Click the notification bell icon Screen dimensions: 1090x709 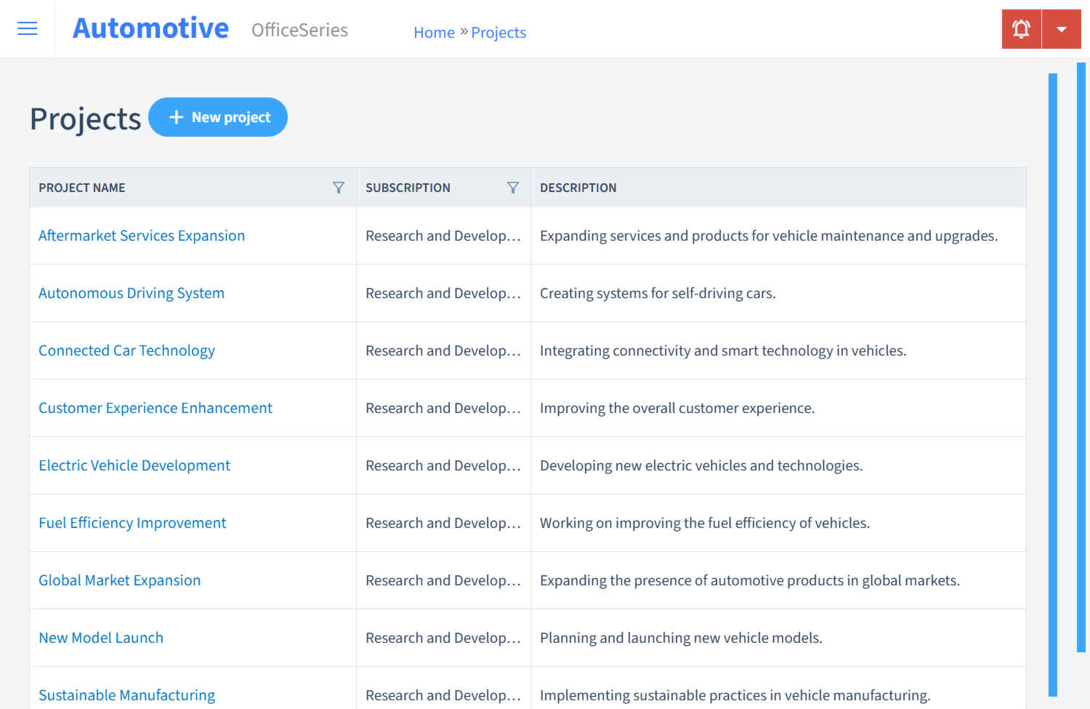1021,28
